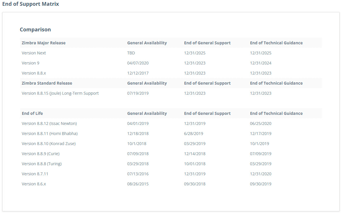This screenshot has height=213, width=343.
Task: Click the Version 9 release name
Action: pos(31,63)
